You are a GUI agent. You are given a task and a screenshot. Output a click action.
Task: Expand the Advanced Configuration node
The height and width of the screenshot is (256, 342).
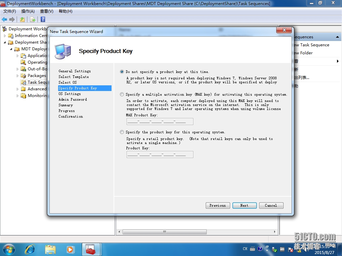click(x=17, y=89)
